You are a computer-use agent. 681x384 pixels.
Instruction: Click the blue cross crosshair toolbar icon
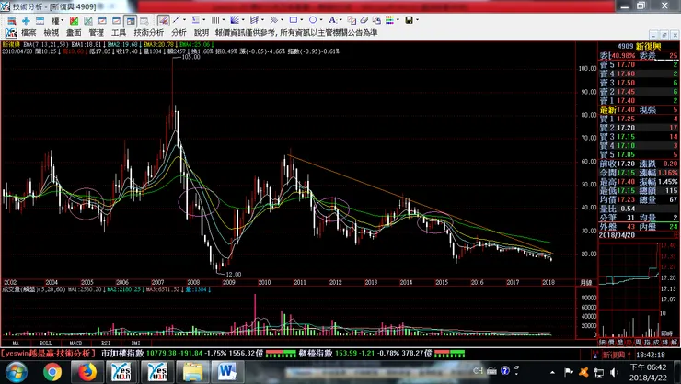point(26,21)
